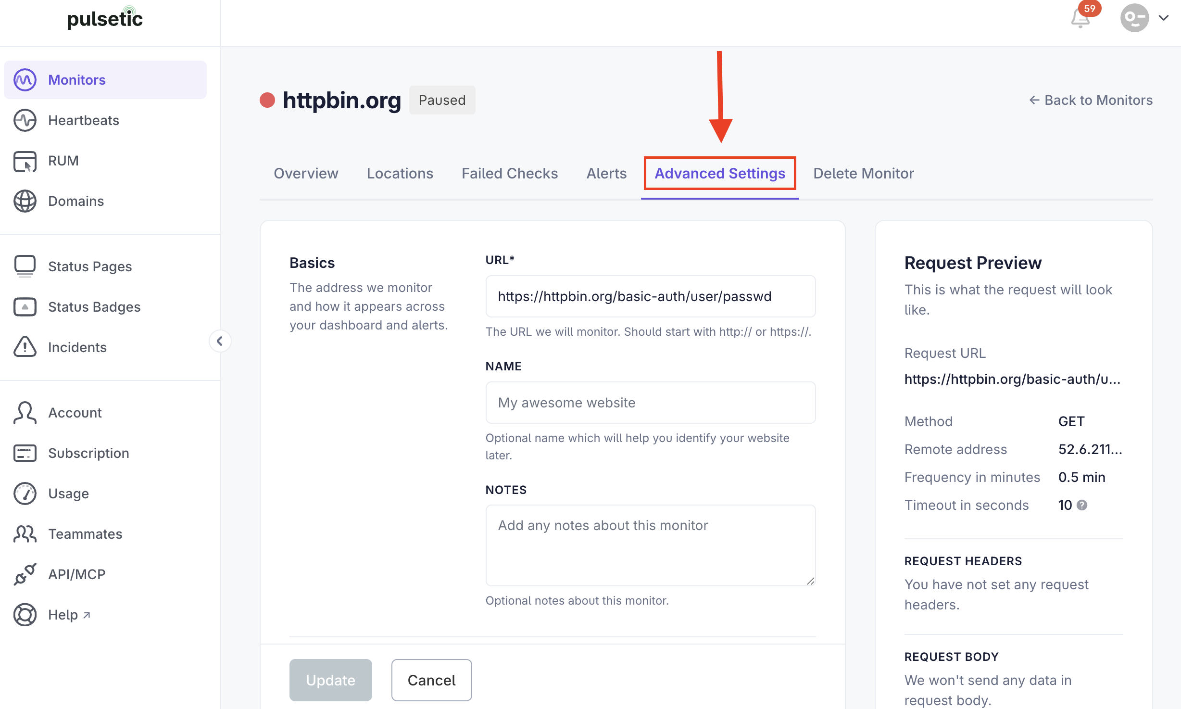The width and height of the screenshot is (1181, 709).
Task: Open the Incidents warning triangle icon
Action: pyautogui.click(x=25, y=347)
